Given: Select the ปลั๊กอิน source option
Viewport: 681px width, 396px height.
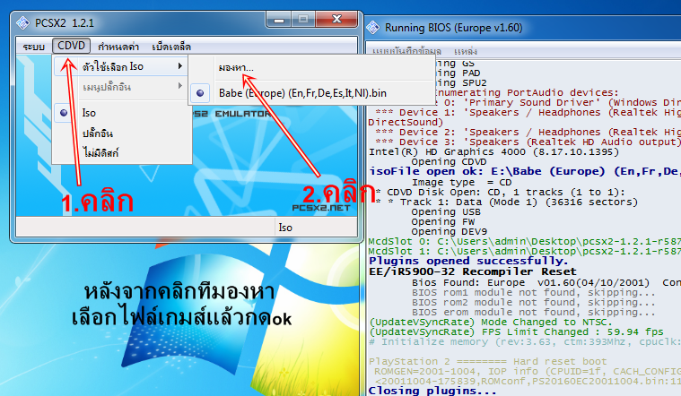Looking at the screenshot, I should [98, 133].
